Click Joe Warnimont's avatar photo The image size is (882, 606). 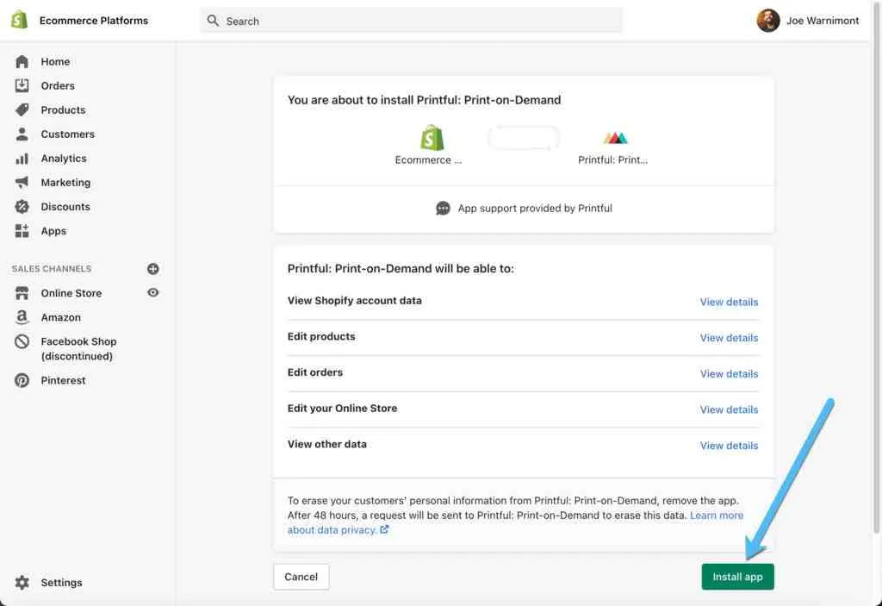(x=767, y=21)
